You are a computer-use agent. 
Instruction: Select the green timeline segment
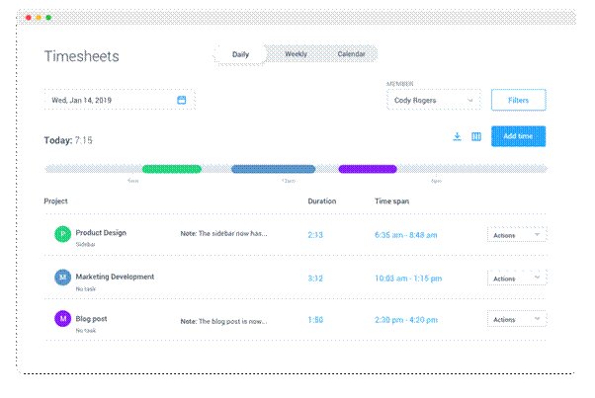pos(172,169)
